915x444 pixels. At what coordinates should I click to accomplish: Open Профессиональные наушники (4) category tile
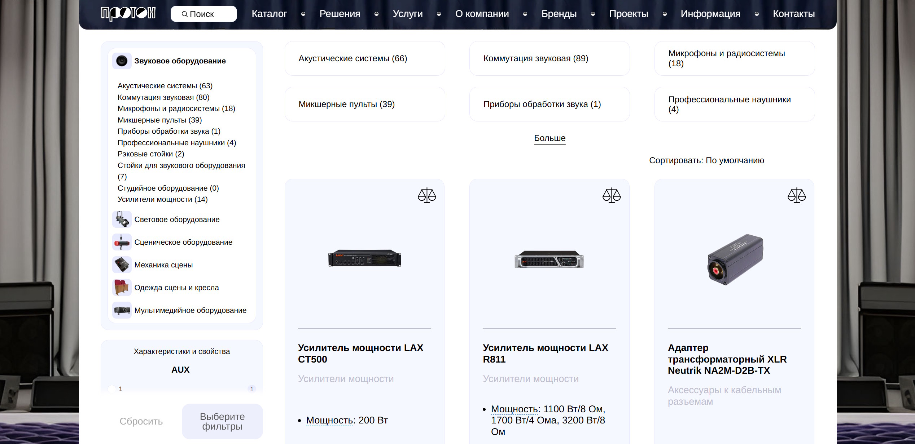(735, 104)
